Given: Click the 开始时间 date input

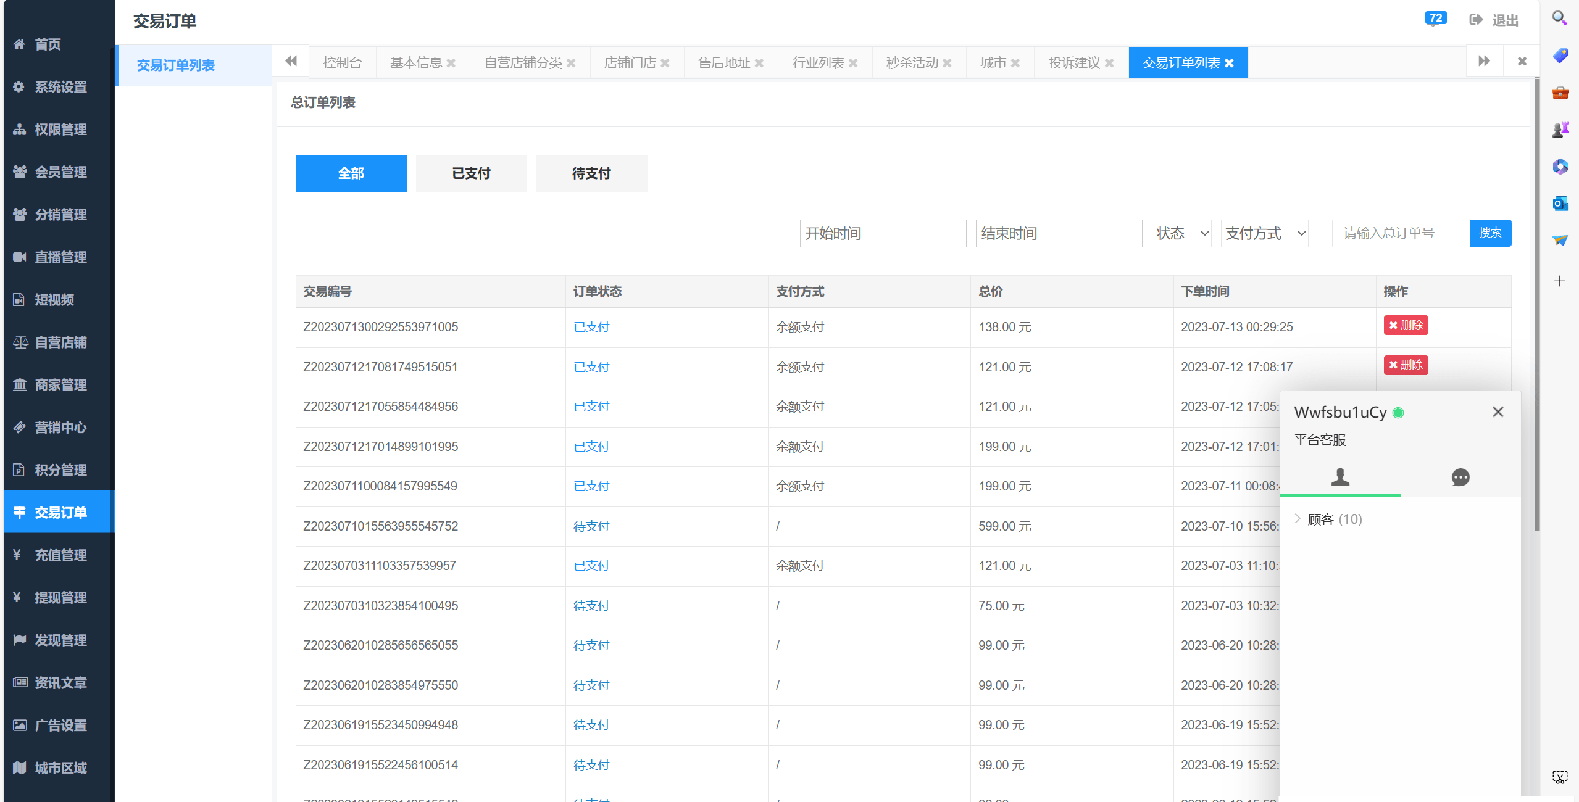Looking at the screenshot, I should click(x=882, y=233).
